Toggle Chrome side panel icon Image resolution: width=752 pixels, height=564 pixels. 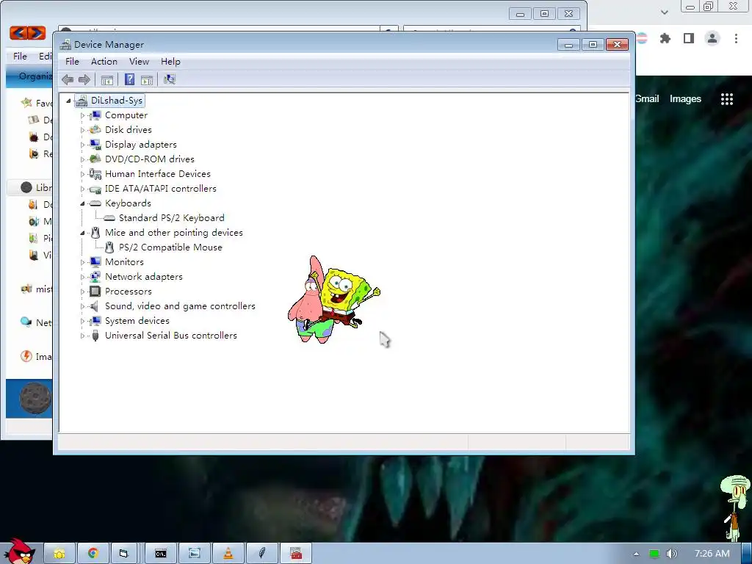[x=689, y=38]
